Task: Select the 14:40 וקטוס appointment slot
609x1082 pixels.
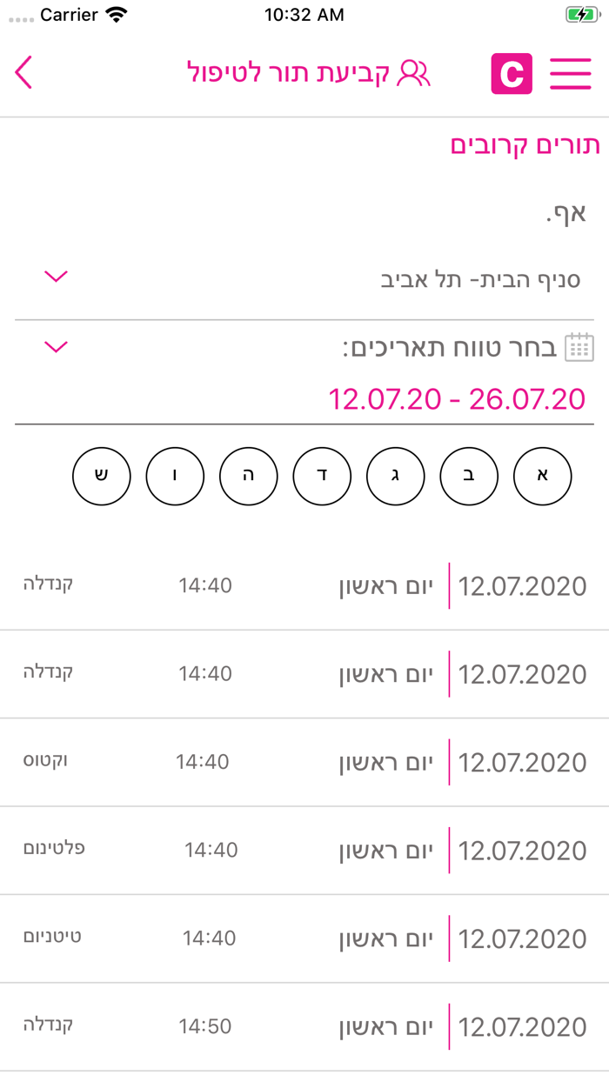Action: click(304, 762)
